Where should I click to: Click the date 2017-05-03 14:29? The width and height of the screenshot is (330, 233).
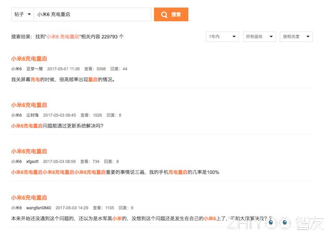(72, 208)
